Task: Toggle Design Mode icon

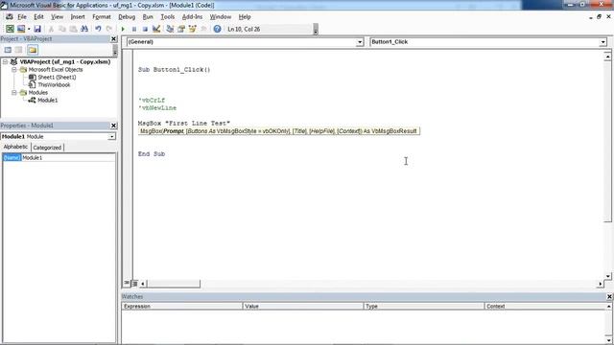Action: (x=156, y=29)
